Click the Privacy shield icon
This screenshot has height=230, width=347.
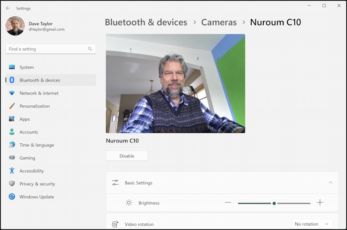pyautogui.click(x=12, y=183)
